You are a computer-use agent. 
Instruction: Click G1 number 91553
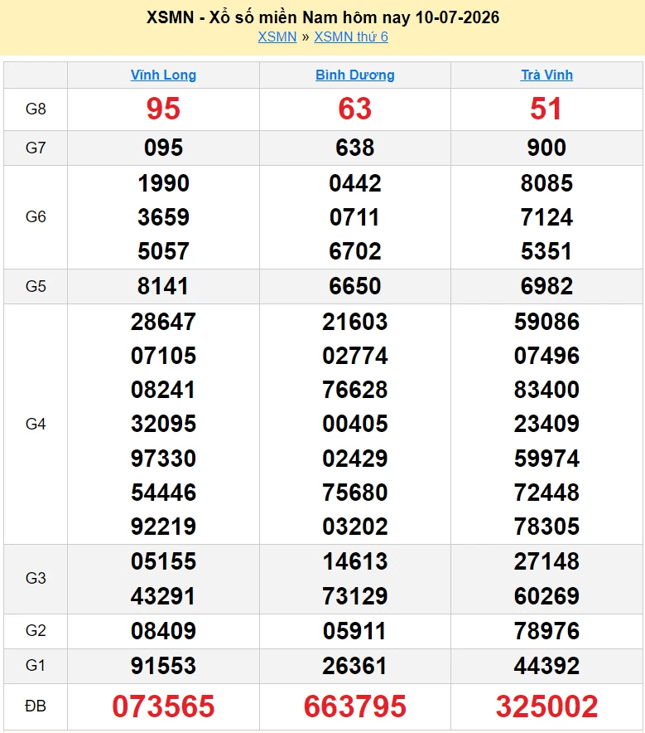(x=163, y=666)
